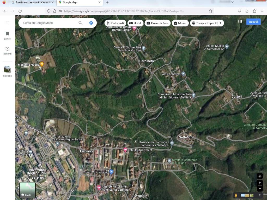
Task: Open the Livelli layers selector
Action: [27, 190]
